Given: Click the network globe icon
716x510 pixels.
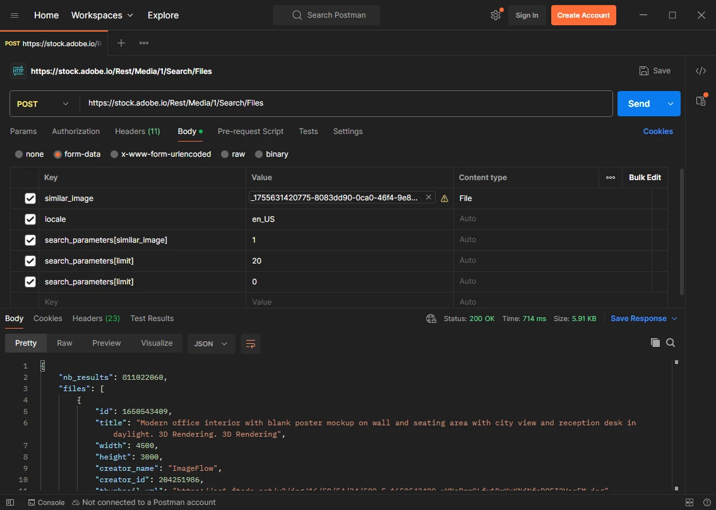Looking at the screenshot, I should pyautogui.click(x=431, y=319).
